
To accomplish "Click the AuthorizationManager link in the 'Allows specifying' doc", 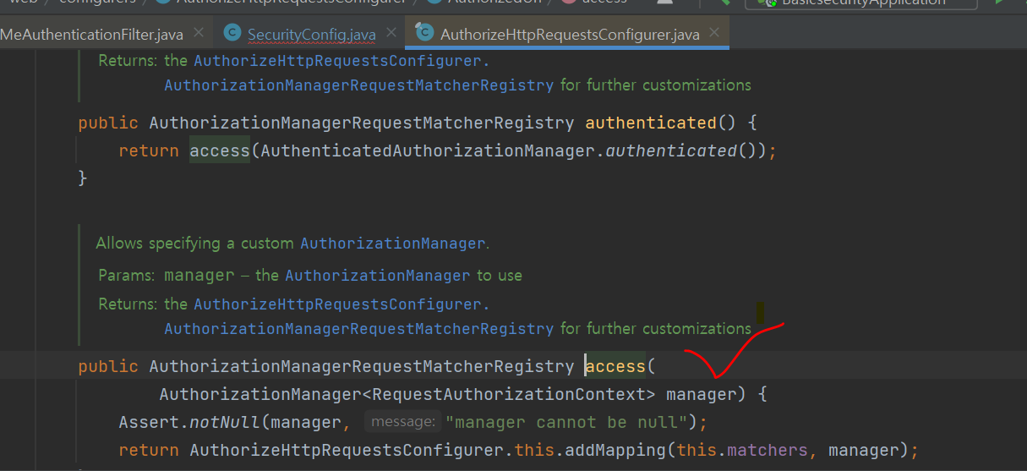I will coord(393,244).
